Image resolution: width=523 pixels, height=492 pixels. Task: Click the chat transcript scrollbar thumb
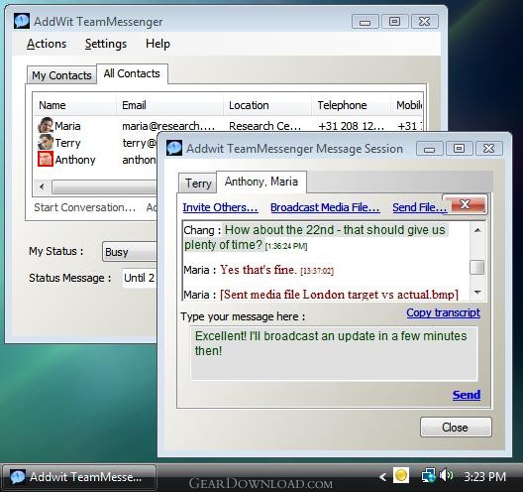point(477,268)
